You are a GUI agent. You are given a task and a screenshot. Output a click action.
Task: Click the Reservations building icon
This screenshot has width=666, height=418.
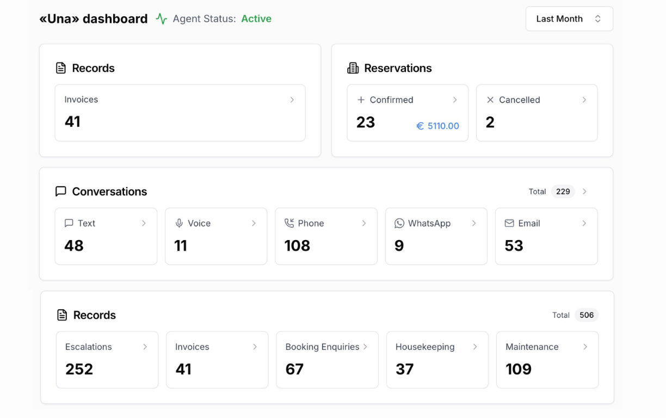(x=353, y=68)
